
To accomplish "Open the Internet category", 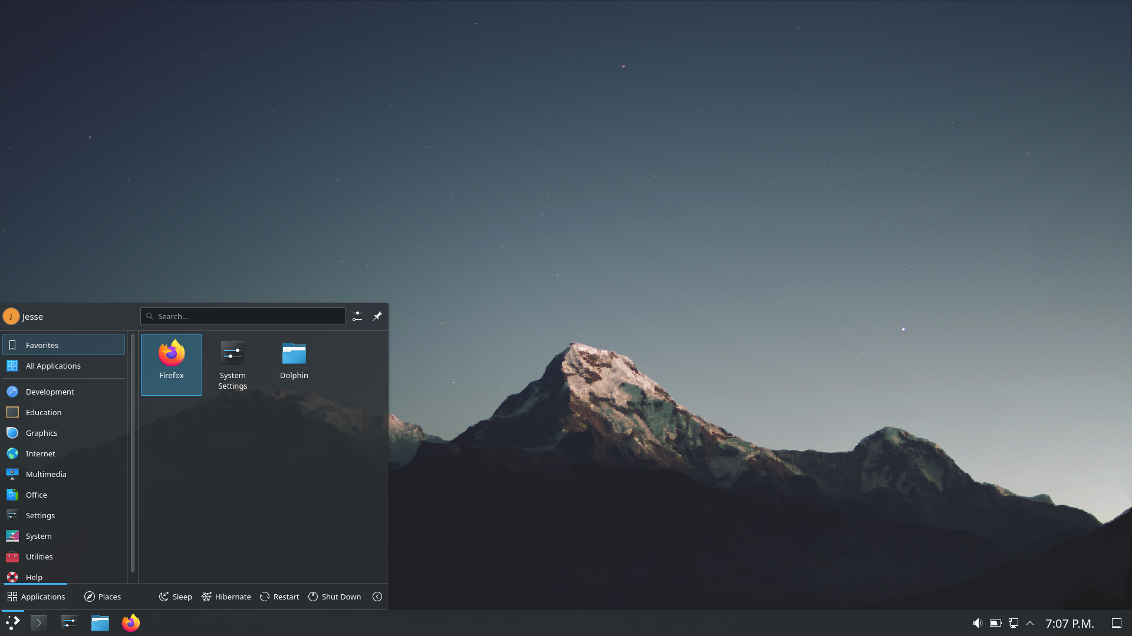I will tap(64, 453).
